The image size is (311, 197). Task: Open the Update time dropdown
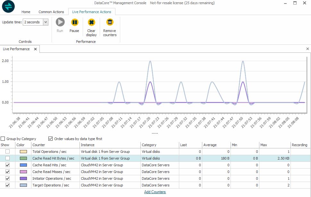click(46, 22)
